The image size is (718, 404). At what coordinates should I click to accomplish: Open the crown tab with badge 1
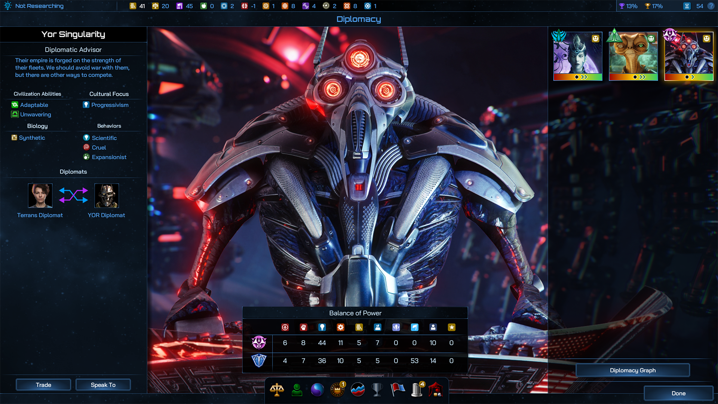[338, 389]
